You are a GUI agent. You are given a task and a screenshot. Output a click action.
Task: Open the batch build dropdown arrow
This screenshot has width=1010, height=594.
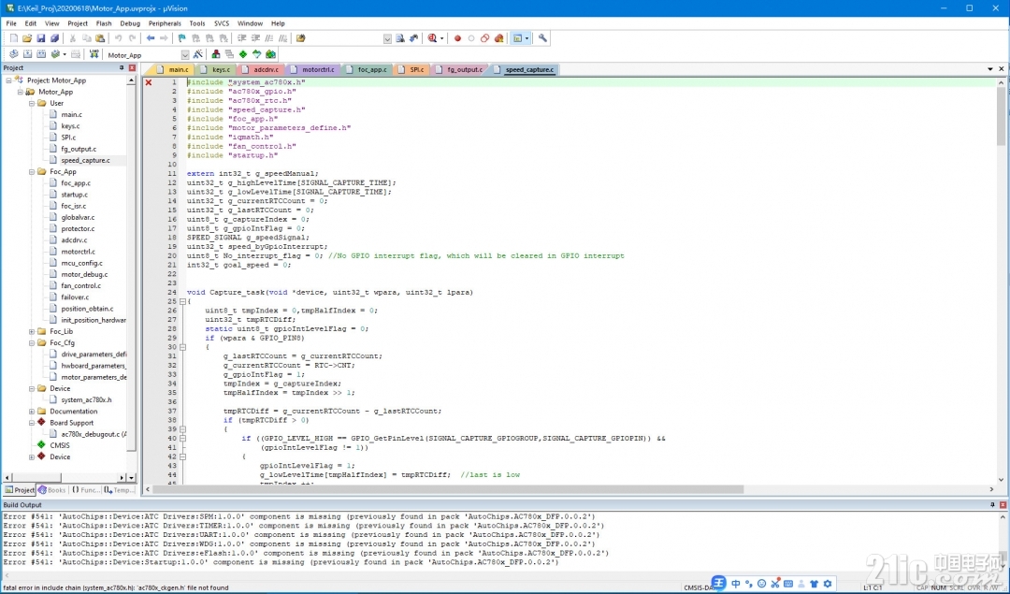click(x=65, y=55)
